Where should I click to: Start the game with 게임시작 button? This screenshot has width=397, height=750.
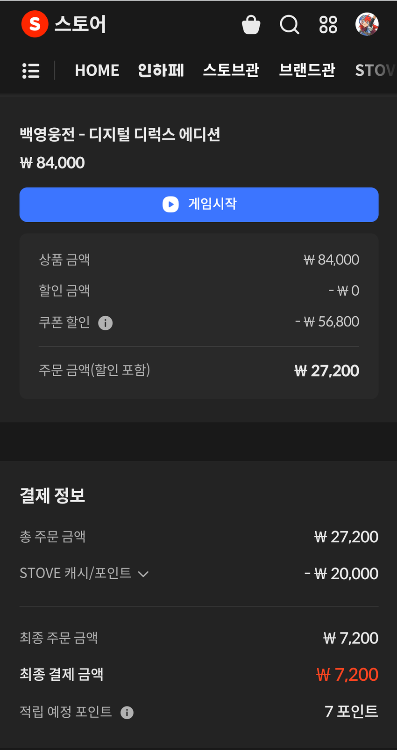[199, 204]
